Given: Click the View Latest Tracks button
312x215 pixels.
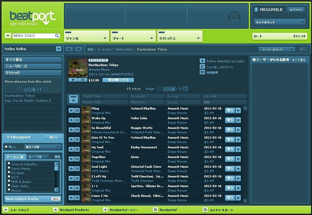Looking at the screenshot, I should click(33, 199).
